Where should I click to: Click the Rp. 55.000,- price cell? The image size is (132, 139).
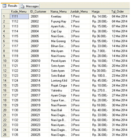pyautogui.click(x=100, y=41)
